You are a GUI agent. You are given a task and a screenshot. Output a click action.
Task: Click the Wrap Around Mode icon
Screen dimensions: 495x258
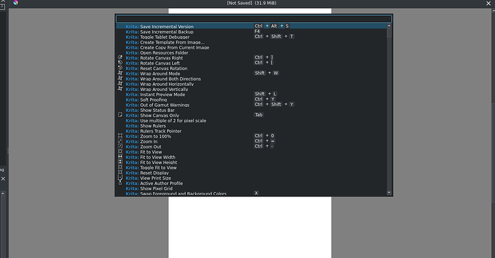click(x=120, y=73)
